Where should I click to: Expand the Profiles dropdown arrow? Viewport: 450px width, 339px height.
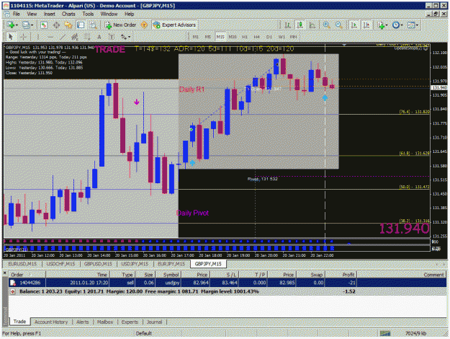[32, 25]
